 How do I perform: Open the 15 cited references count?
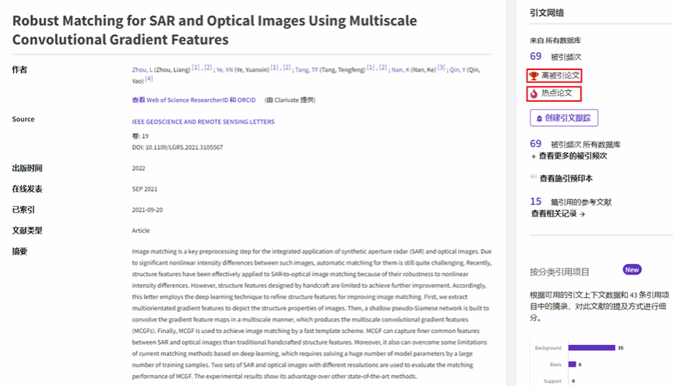point(535,202)
